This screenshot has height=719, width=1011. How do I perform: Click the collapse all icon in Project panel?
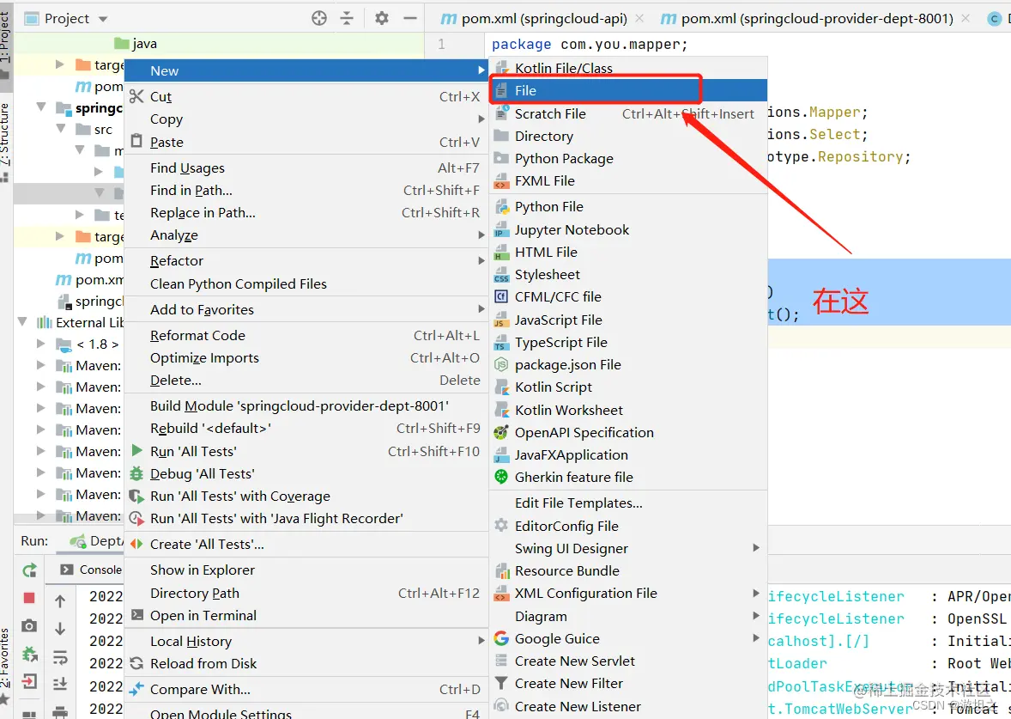(346, 18)
